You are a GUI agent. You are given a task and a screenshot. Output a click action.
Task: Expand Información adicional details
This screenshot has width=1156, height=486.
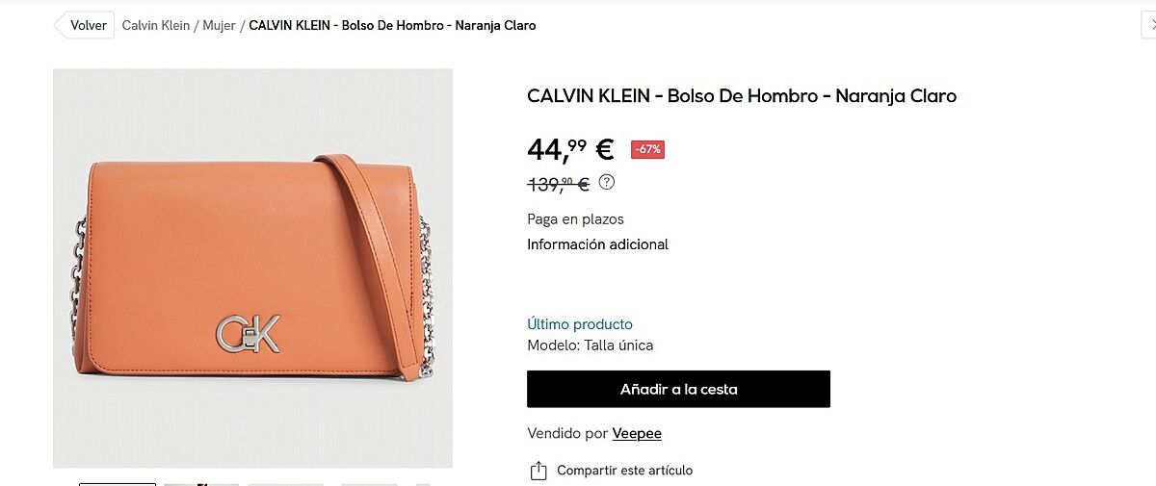597,244
